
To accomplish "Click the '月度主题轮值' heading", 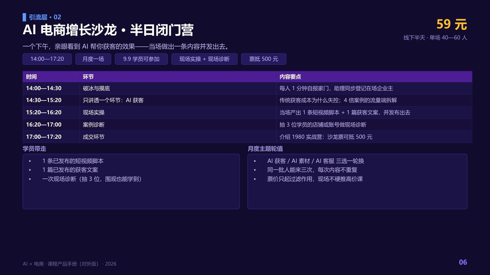I will (x=265, y=149).
